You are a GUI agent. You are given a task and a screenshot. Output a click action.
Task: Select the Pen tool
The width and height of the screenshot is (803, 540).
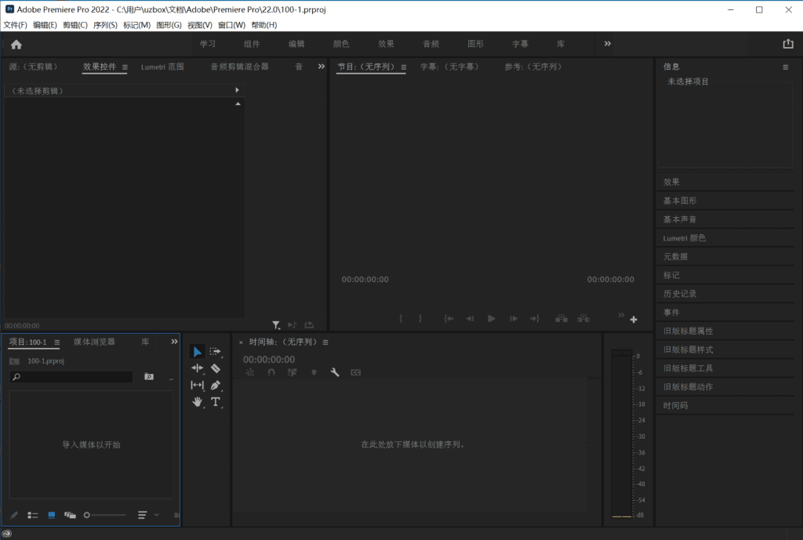[x=216, y=385]
